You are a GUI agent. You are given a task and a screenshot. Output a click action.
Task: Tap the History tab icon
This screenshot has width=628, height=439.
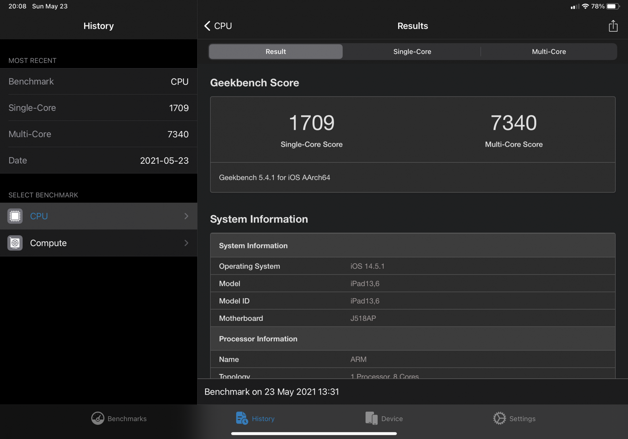click(x=242, y=418)
